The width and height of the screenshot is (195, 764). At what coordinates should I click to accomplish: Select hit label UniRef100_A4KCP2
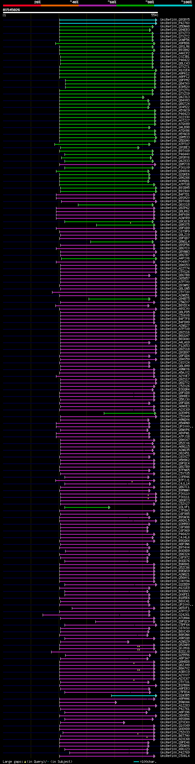point(175,53)
